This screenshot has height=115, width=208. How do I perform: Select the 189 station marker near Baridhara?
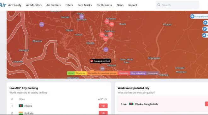click(107, 21)
